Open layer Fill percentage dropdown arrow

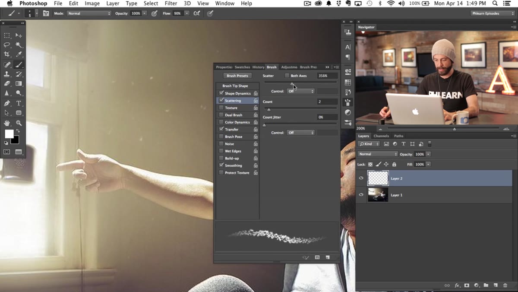coord(428,165)
